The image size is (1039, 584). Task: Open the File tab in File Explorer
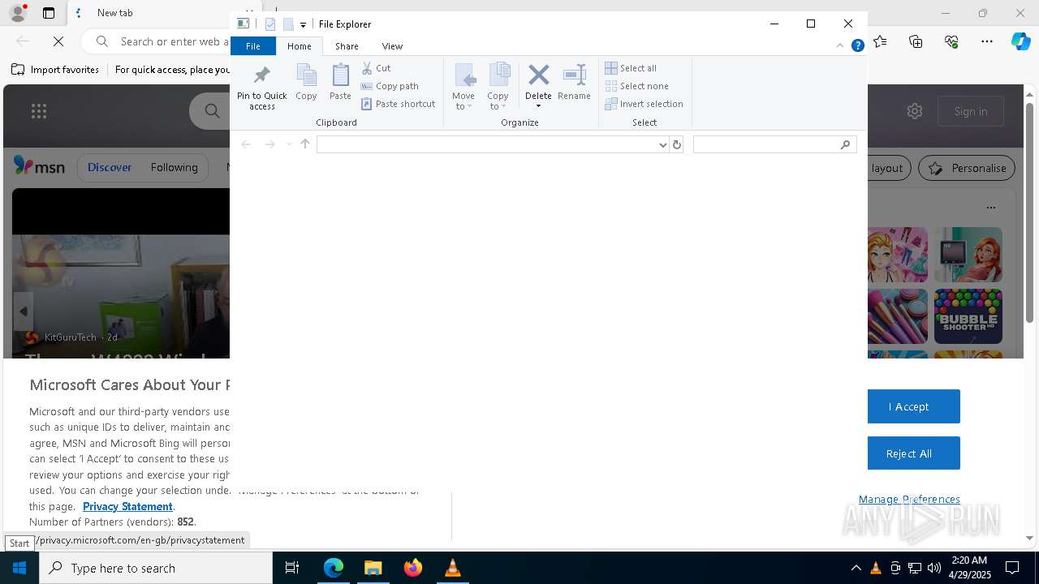[253, 46]
